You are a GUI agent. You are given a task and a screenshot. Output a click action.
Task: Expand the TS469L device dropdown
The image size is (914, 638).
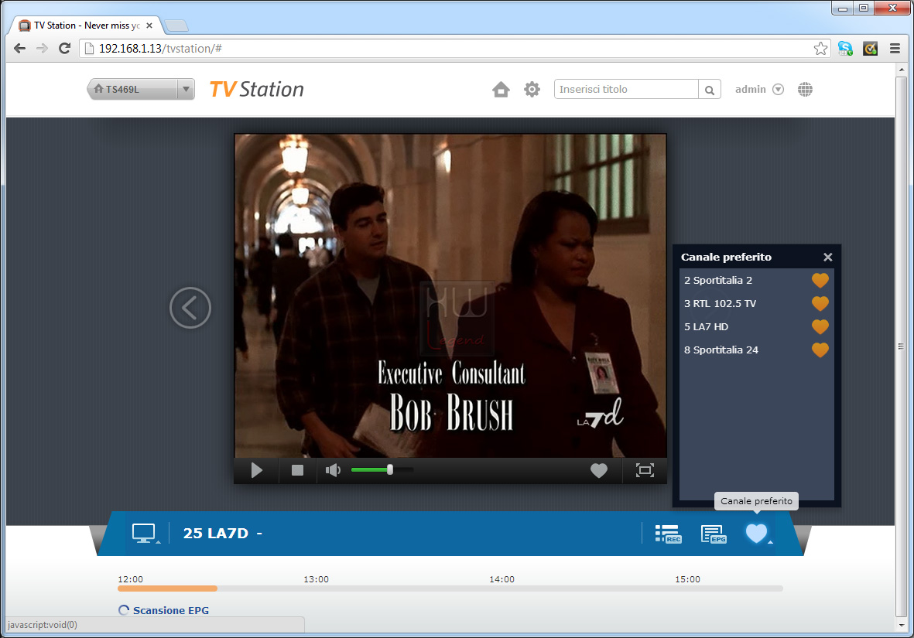point(186,89)
